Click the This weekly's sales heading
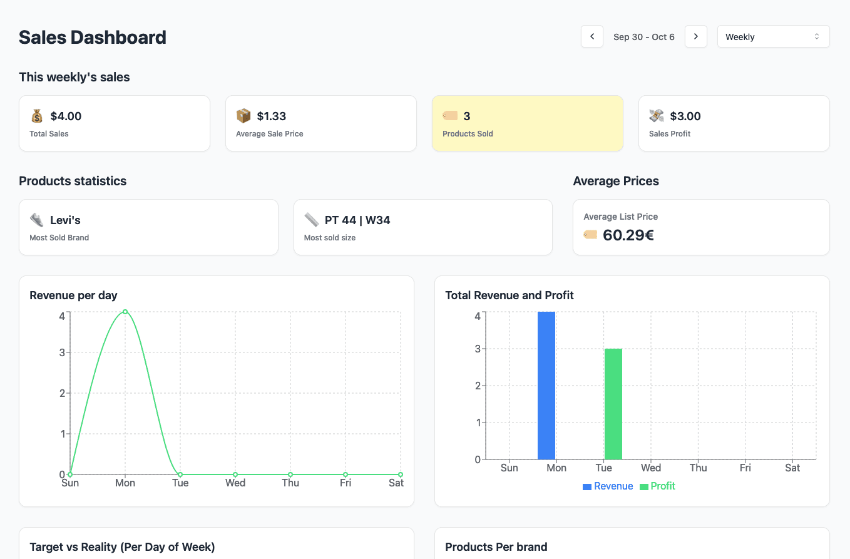This screenshot has width=850, height=559. 74,78
